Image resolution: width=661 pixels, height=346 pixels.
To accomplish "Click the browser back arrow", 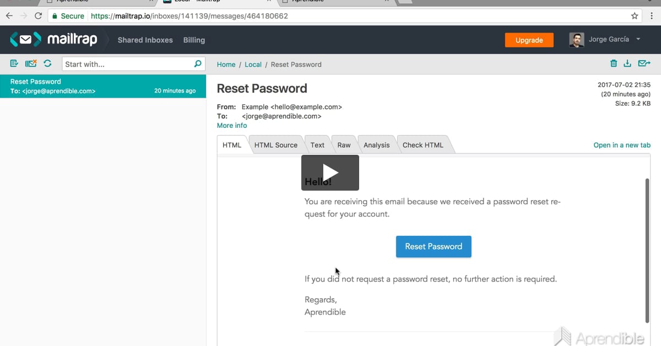I will pos(9,16).
